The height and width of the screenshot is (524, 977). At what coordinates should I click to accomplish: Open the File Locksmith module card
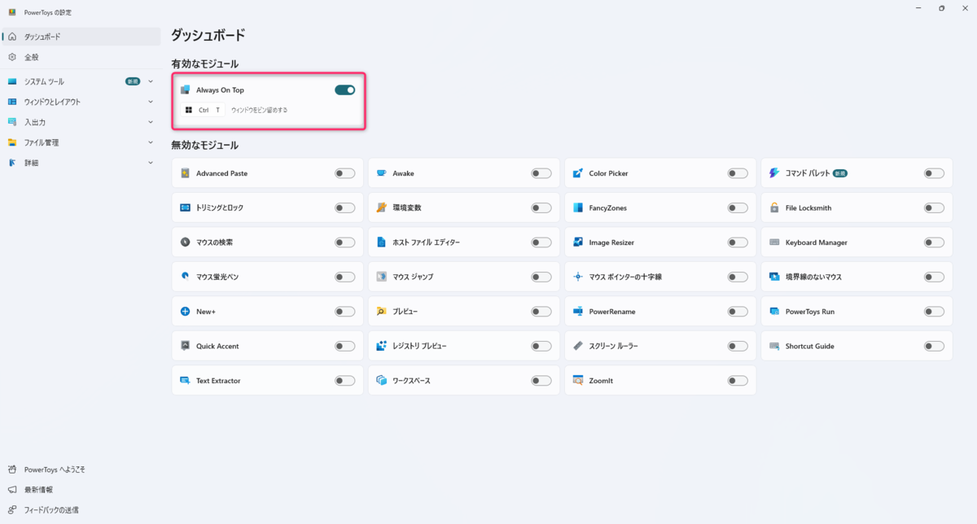pyautogui.click(x=857, y=207)
